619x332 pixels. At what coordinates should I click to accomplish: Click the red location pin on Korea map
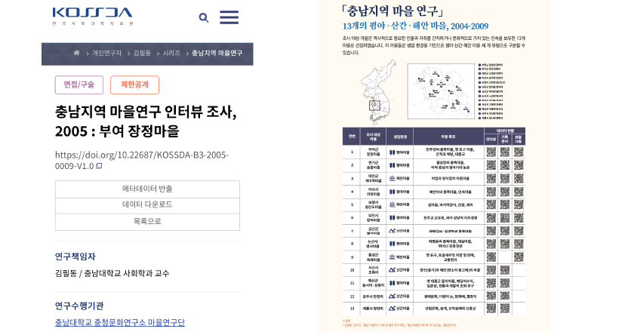[x=374, y=105]
